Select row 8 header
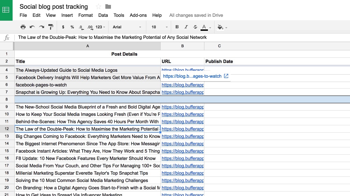This screenshot has height=196, width=350. tap(7, 99)
